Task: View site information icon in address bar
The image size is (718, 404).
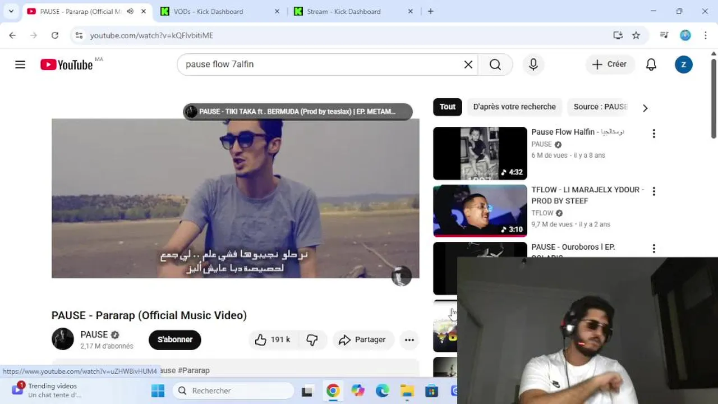Action: pos(79,35)
